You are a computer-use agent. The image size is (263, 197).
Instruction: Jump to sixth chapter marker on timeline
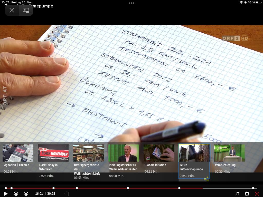coord(179,188)
